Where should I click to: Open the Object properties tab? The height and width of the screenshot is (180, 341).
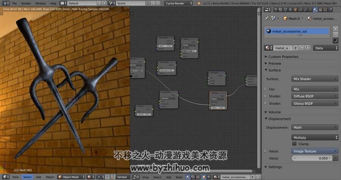(295, 10)
